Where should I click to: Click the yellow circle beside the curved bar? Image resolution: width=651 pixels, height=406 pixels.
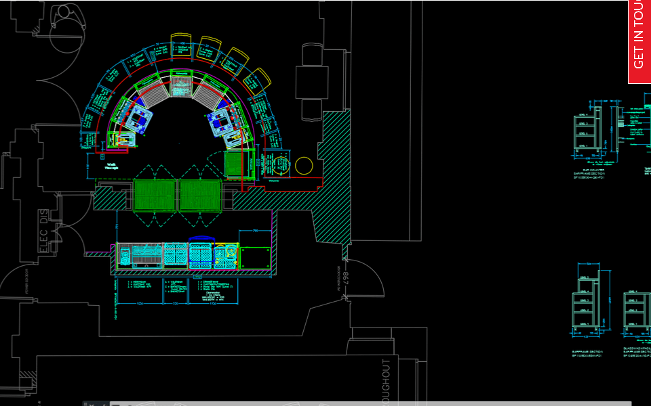(x=304, y=166)
